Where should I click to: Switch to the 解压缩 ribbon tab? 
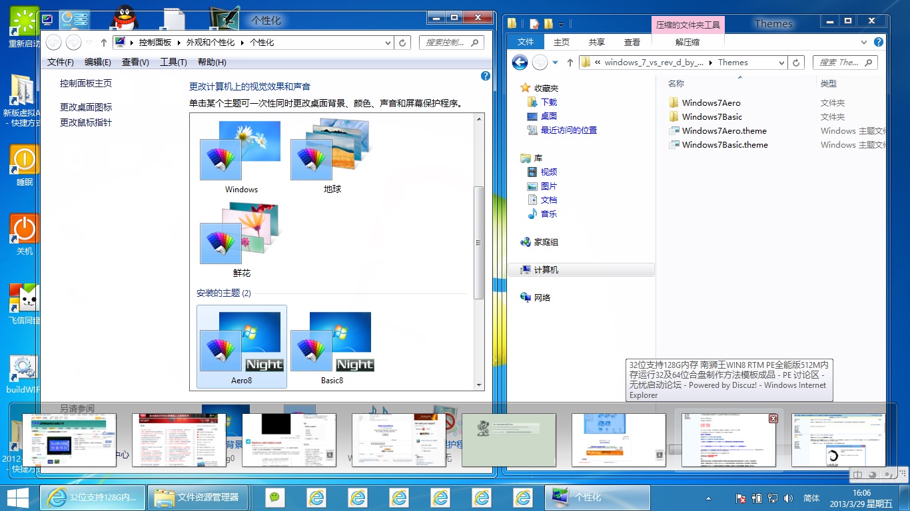[687, 42]
